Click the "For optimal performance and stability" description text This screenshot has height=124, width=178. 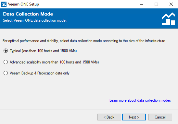click(84, 41)
